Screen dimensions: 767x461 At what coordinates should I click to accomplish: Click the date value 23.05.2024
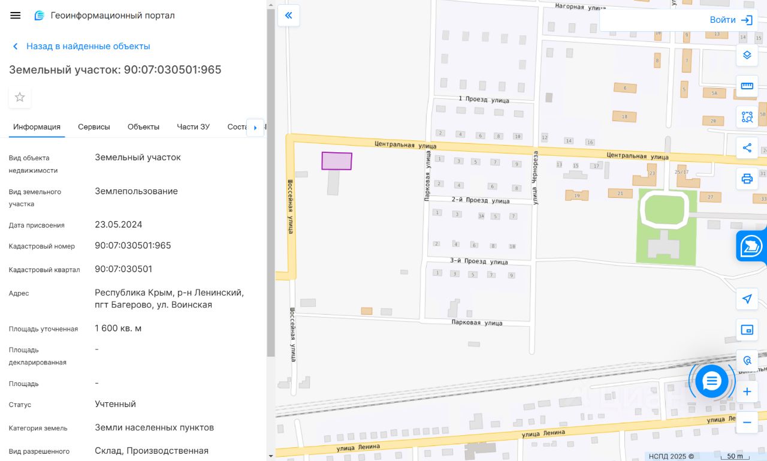pyautogui.click(x=119, y=225)
